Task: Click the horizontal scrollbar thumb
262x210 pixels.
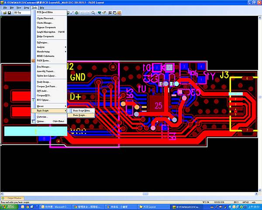Action: click(145, 194)
